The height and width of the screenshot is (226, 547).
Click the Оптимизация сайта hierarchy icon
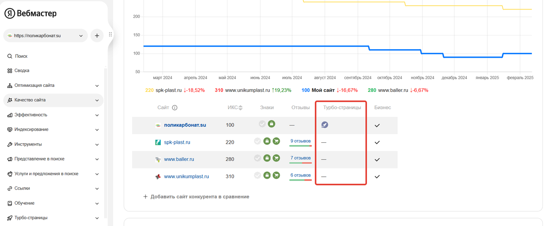tap(10, 85)
